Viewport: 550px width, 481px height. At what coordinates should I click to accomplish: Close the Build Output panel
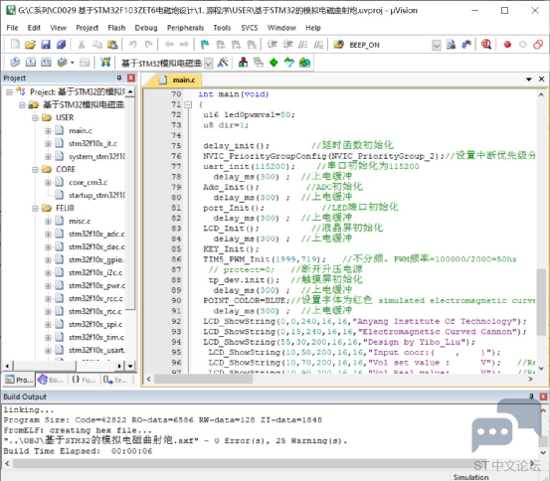click(543, 397)
